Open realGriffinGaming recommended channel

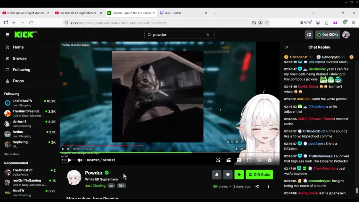coord(30,183)
